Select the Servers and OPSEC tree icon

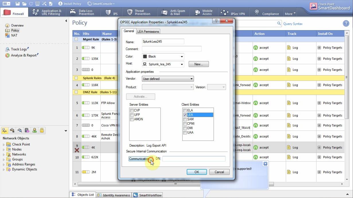(x=27, y=130)
